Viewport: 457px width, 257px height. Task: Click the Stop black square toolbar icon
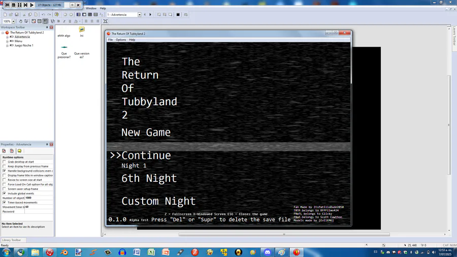click(178, 15)
